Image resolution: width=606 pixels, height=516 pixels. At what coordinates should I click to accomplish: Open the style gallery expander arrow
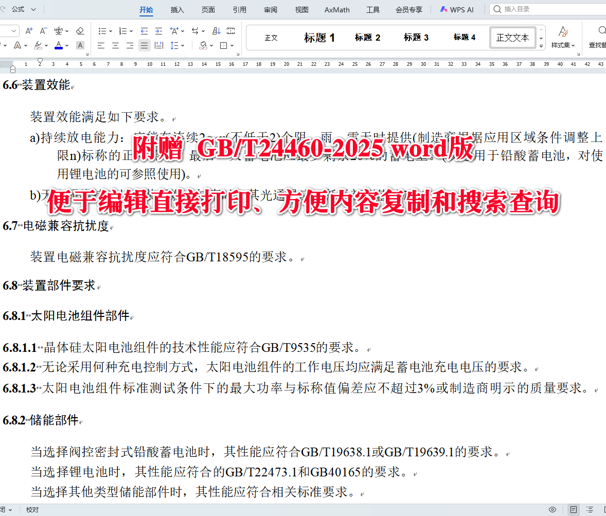[x=541, y=45]
